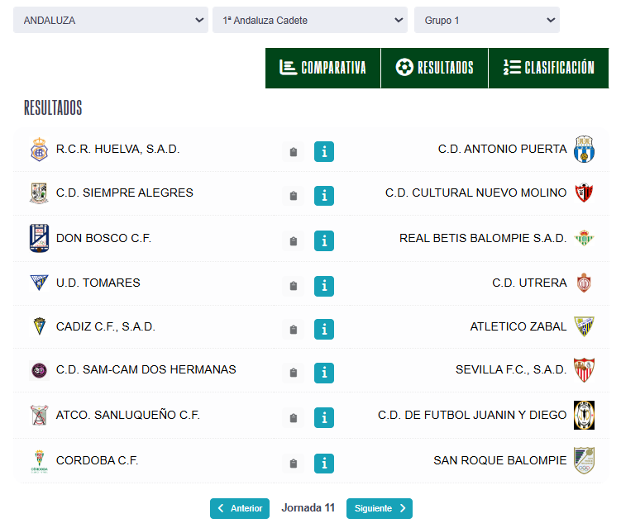Click the San Roque Balompie crest

click(x=584, y=460)
